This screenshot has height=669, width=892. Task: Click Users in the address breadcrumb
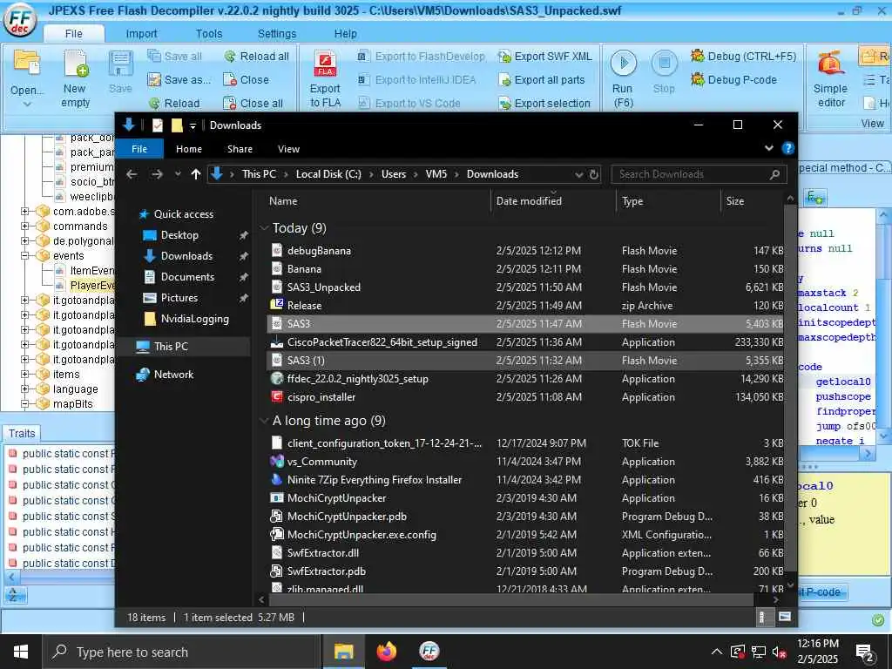pyautogui.click(x=393, y=174)
